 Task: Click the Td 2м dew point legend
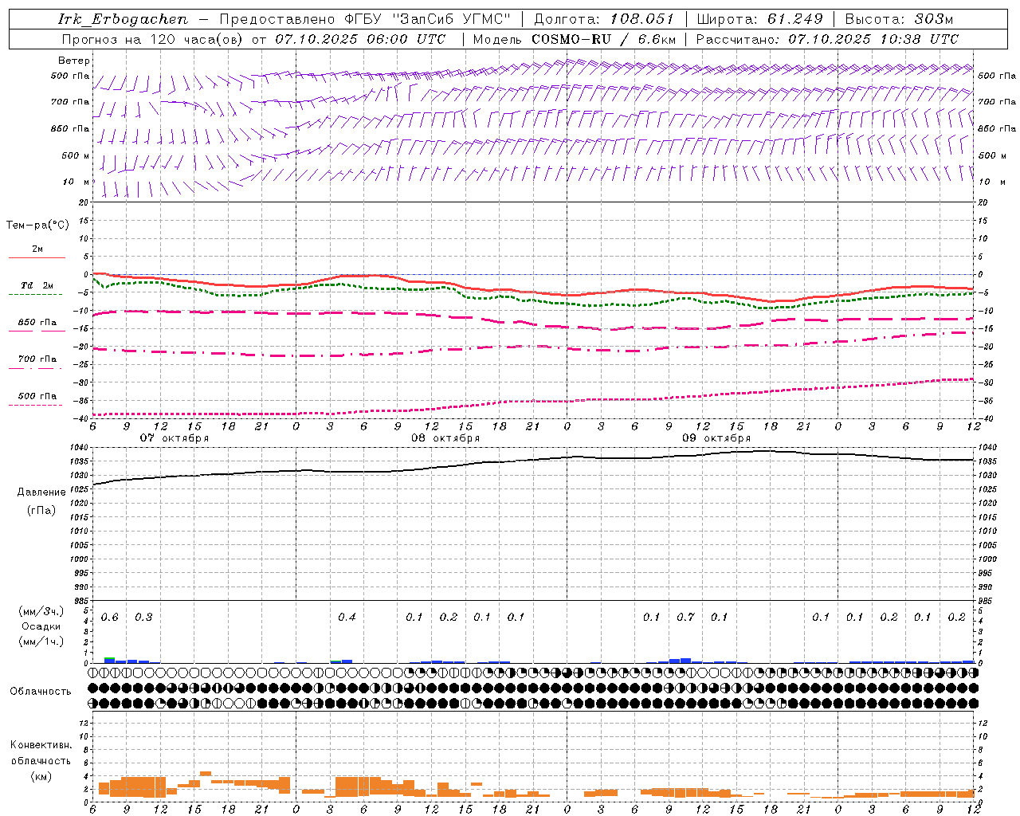click(37, 285)
